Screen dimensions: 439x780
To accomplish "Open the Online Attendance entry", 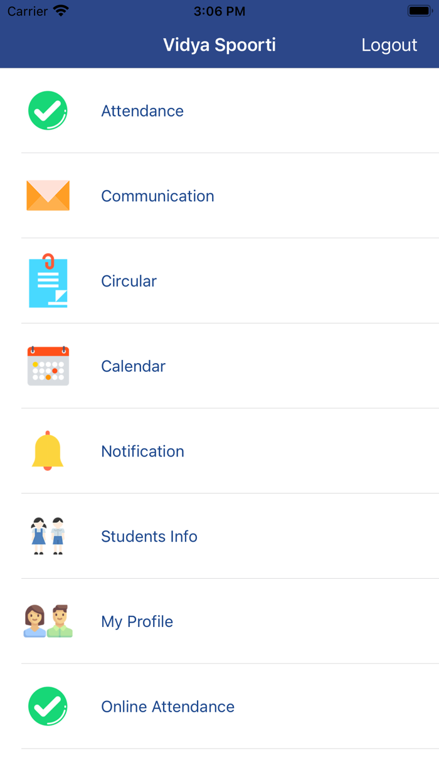I will coord(167,707).
